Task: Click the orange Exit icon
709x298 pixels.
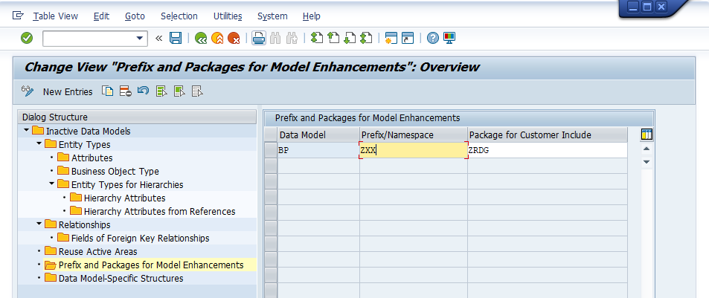Action: (x=217, y=39)
